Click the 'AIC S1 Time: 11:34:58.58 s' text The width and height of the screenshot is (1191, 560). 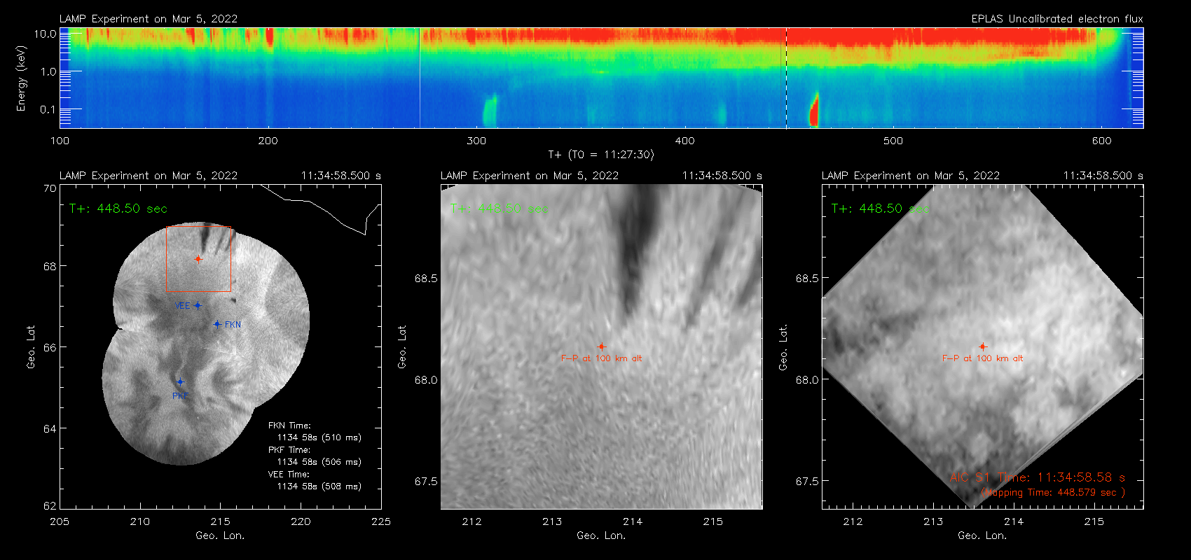click(x=1038, y=477)
